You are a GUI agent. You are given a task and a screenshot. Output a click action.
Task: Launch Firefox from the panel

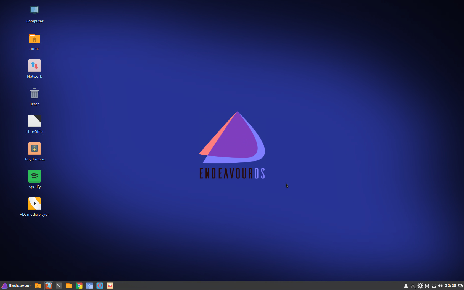pos(49,286)
